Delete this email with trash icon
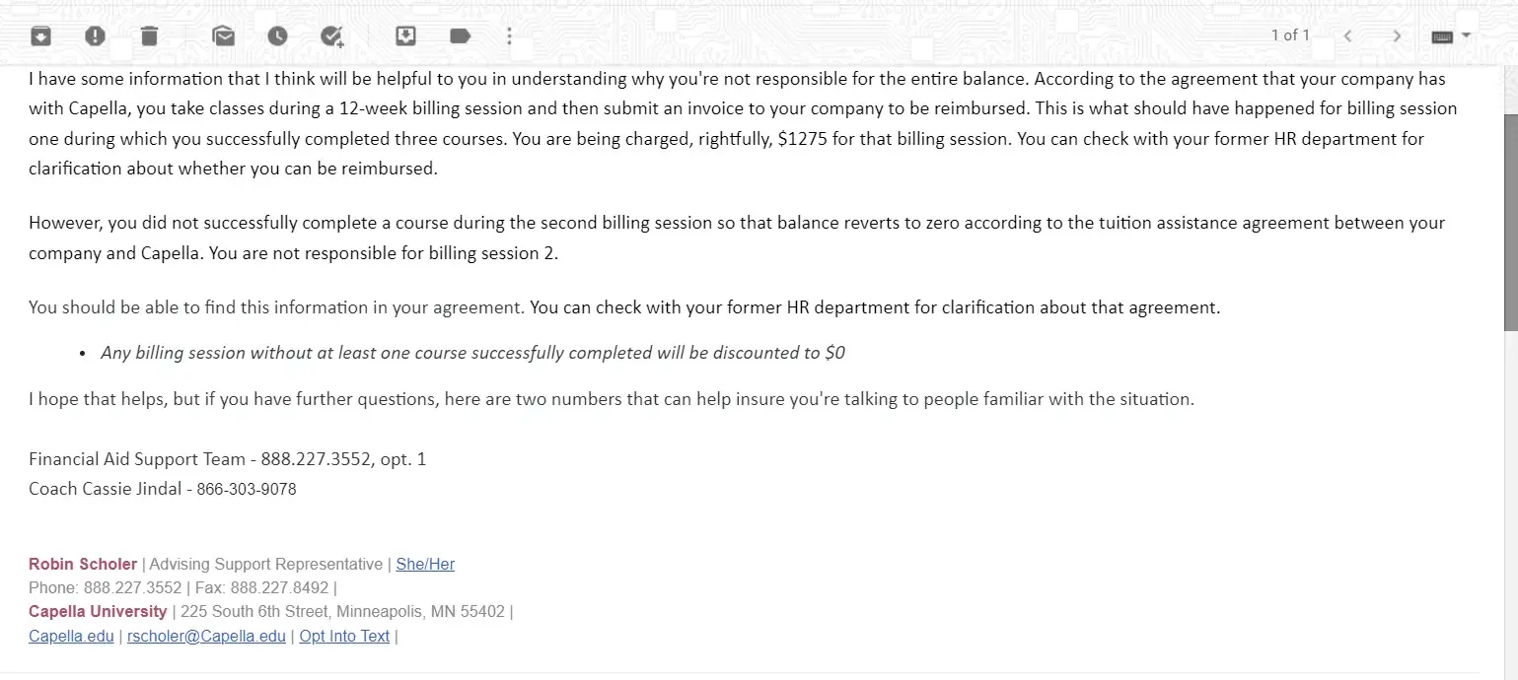The height and width of the screenshot is (680, 1518). click(x=149, y=36)
